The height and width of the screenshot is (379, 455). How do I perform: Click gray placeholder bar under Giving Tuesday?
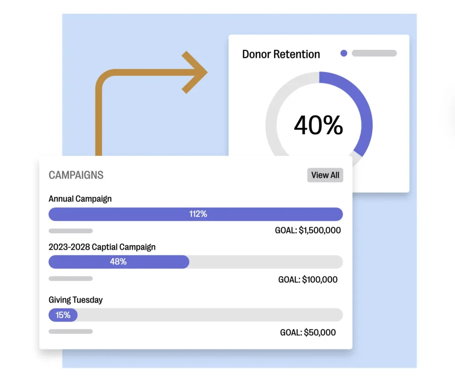71,332
